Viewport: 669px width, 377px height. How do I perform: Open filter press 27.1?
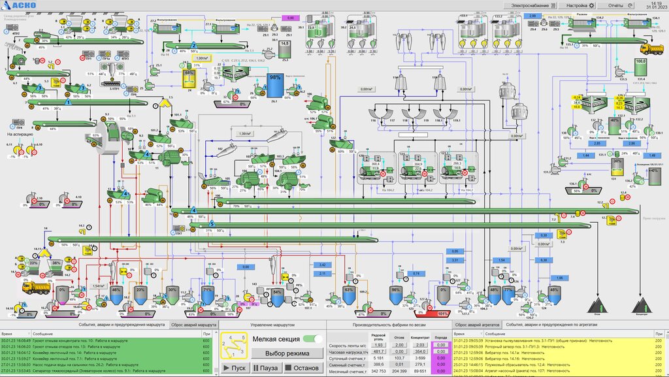pos(225,29)
